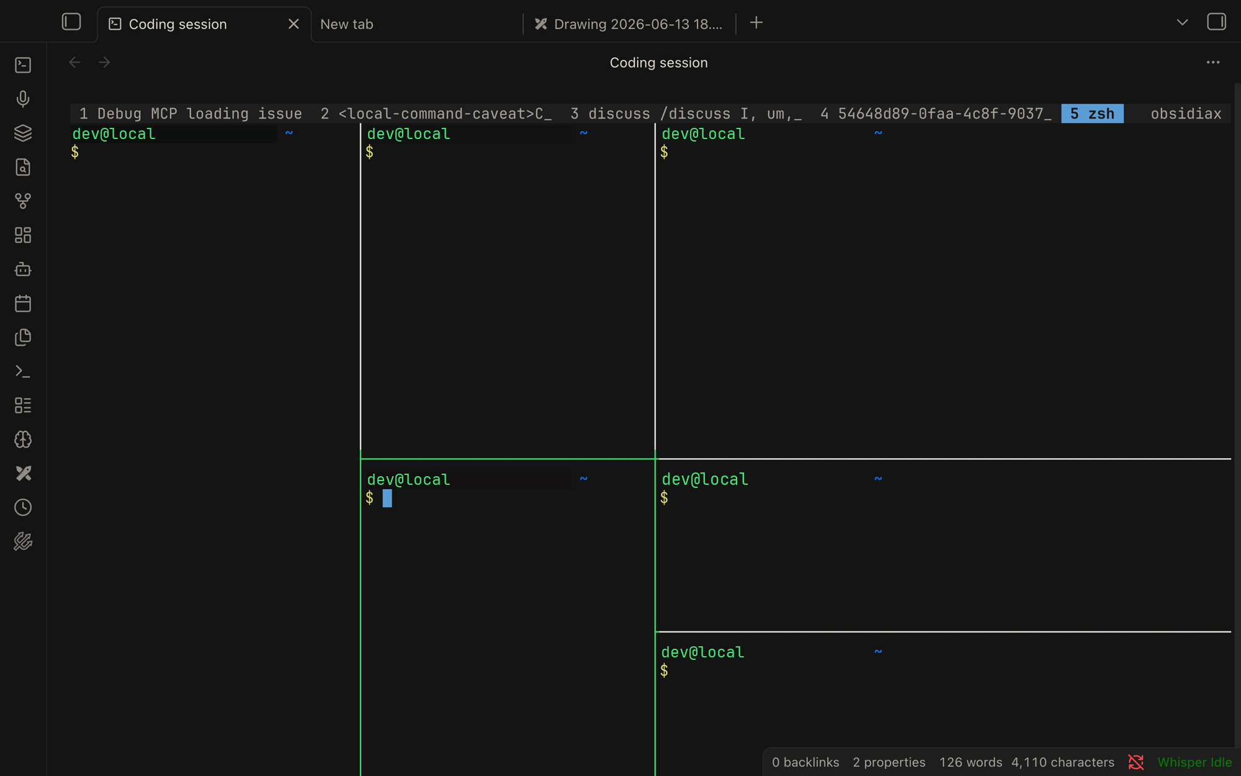Open the clock history icon
This screenshot has height=776, width=1241.
pyautogui.click(x=23, y=507)
